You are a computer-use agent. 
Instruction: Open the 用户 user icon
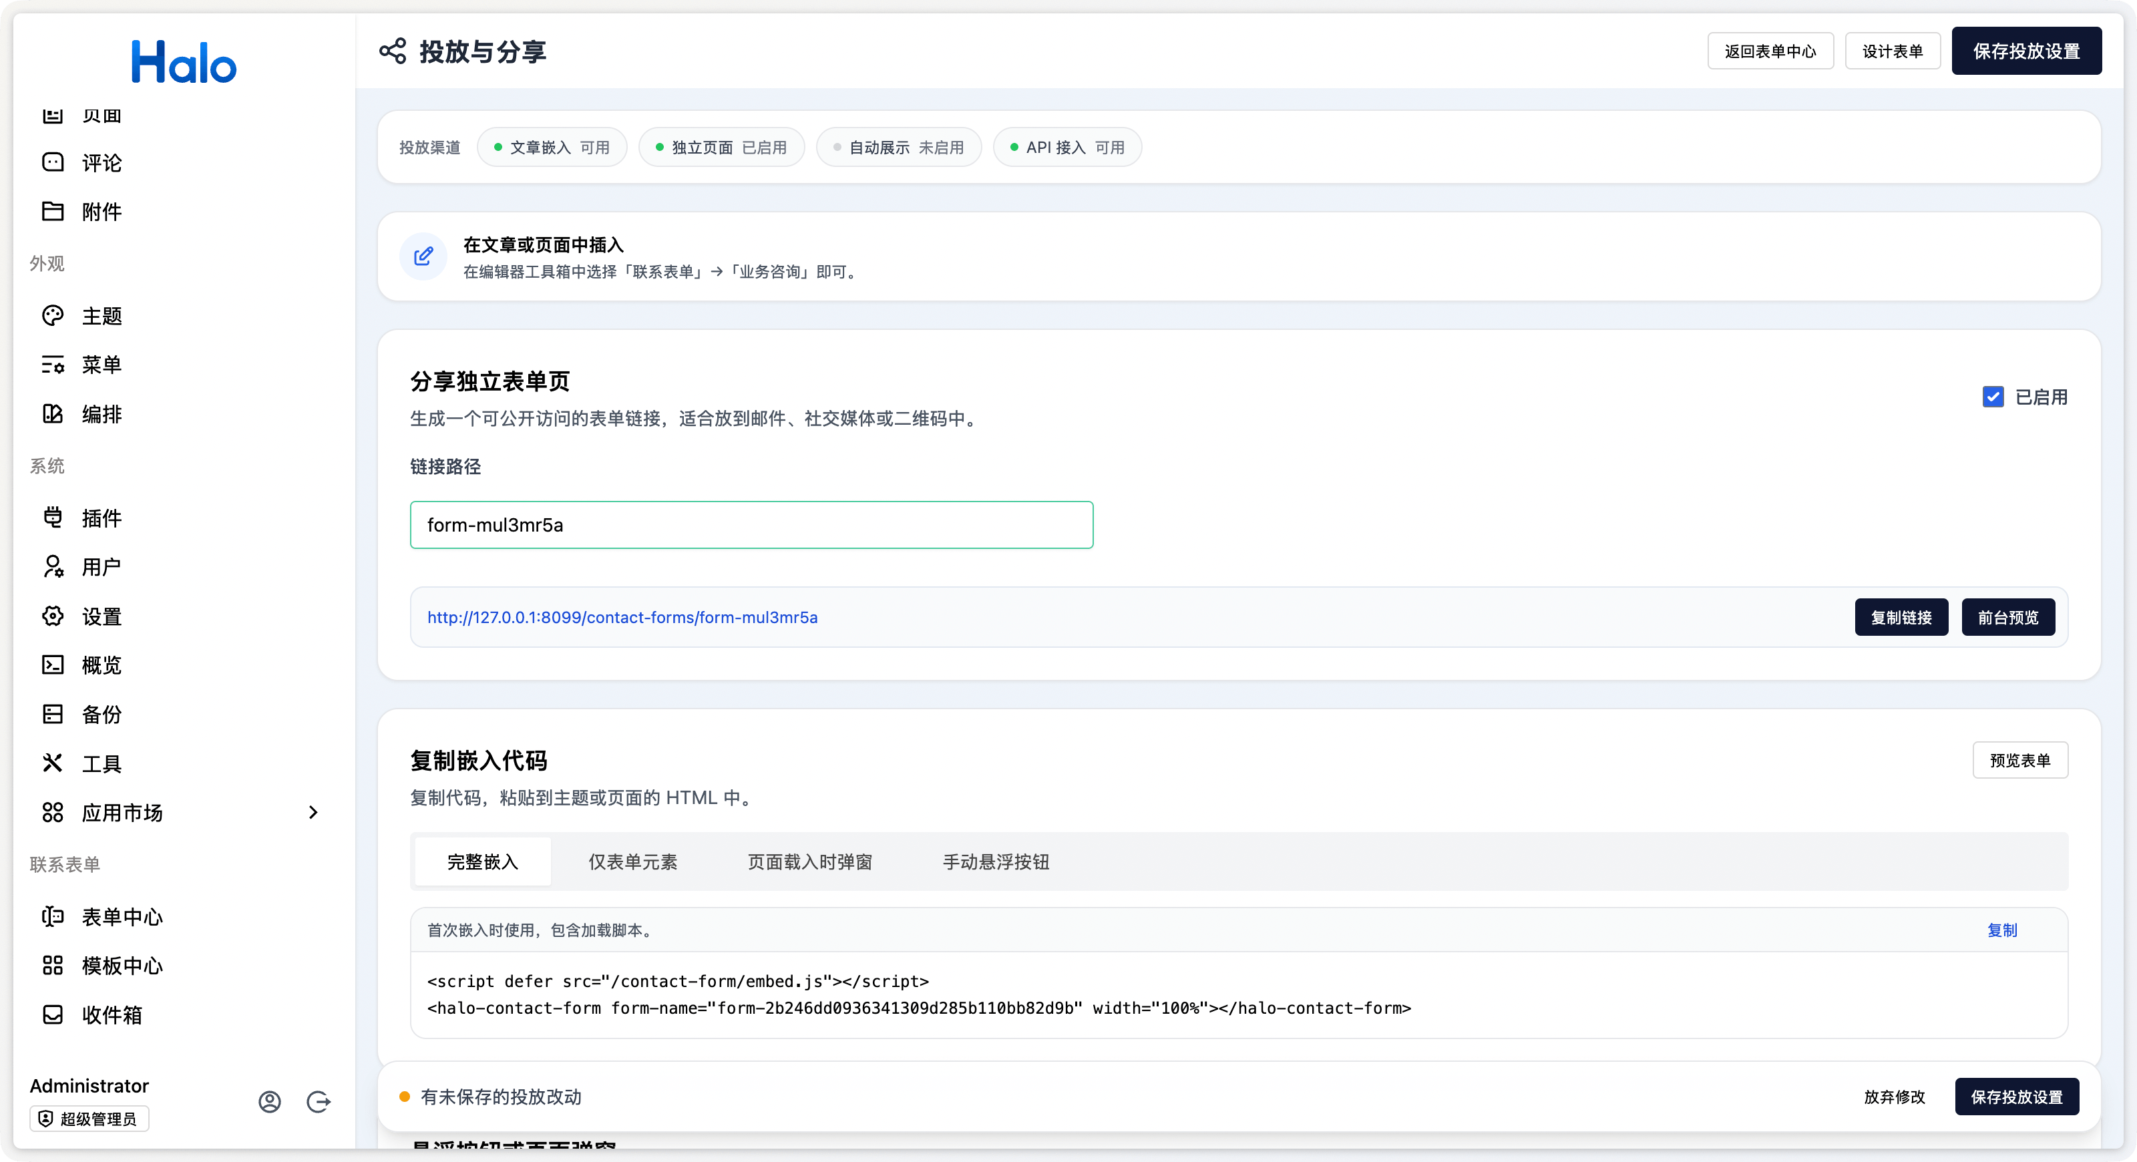52,568
